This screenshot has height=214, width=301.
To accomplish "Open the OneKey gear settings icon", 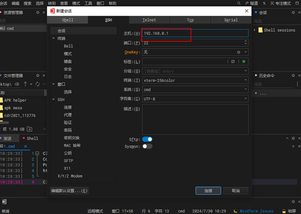I will pos(239,52).
